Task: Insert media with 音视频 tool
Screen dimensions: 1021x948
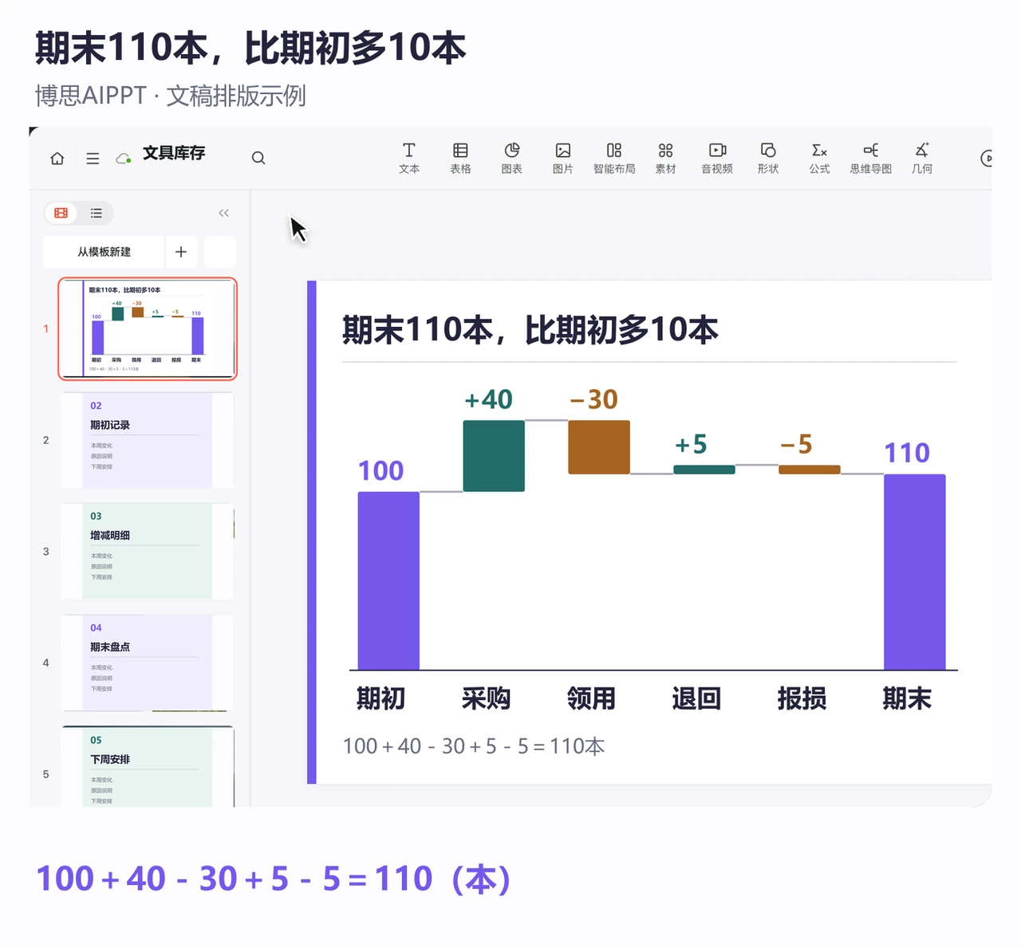Action: pos(717,158)
